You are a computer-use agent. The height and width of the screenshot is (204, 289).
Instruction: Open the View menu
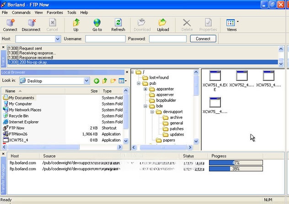coord(39,12)
